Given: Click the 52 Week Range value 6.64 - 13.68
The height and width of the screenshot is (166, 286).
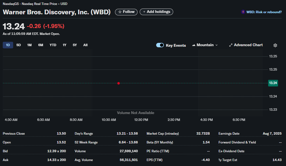Looking at the screenshot, I should (x=128, y=142).
